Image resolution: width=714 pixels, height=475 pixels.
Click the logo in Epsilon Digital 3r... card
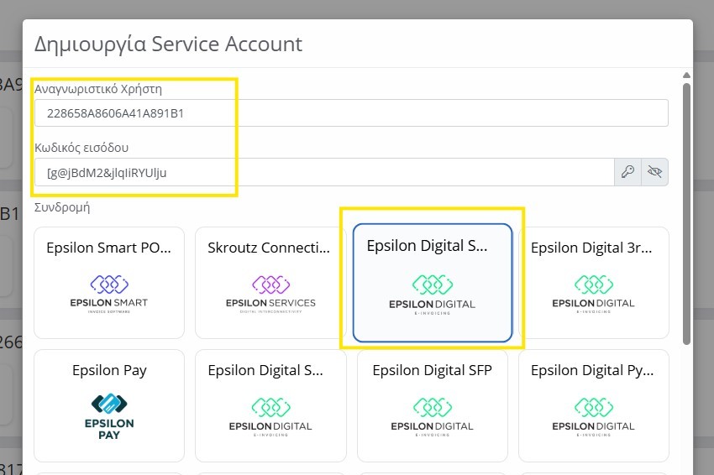(593, 290)
